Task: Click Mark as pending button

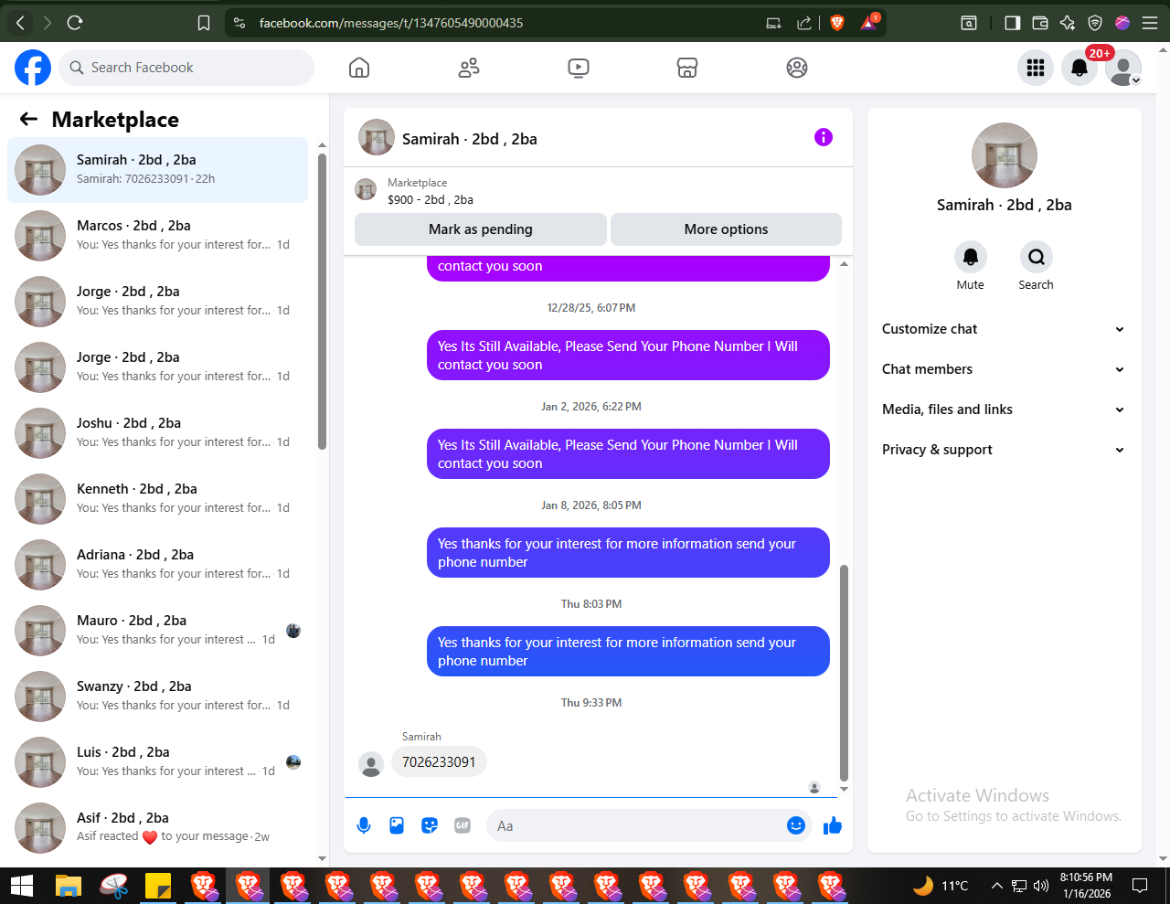Action: click(481, 229)
